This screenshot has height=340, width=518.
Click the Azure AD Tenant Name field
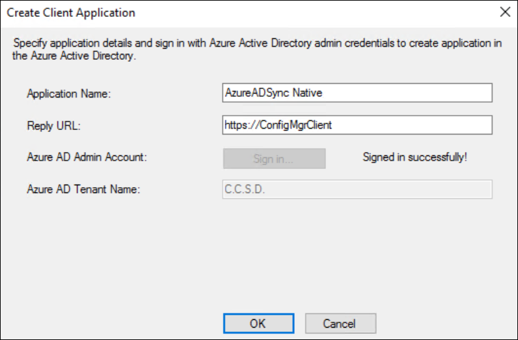pos(357,189)
